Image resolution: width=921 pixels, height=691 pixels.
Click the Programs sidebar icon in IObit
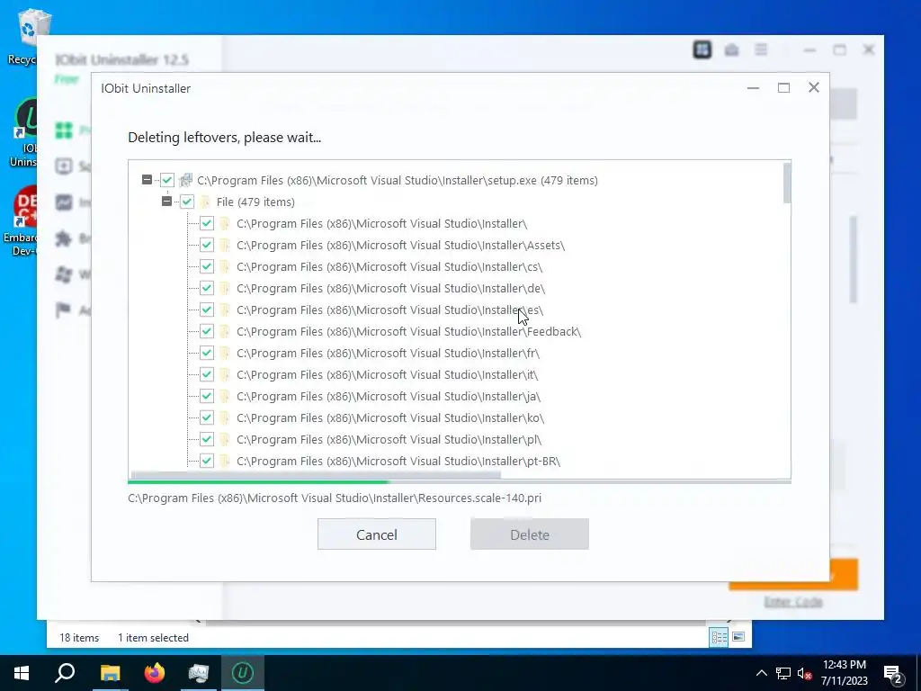tap(64, 130)
